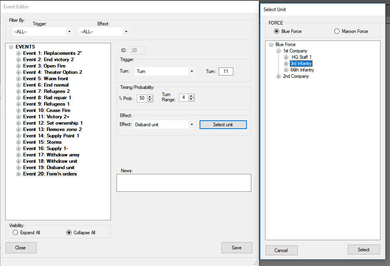390x266 pixels.
Task: Increase the Turn Range value
Action: click(191, 96)
